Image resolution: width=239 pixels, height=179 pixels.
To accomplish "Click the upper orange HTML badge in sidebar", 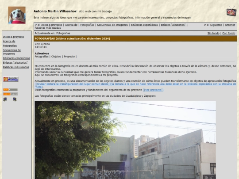I will [x=11, y=89].
